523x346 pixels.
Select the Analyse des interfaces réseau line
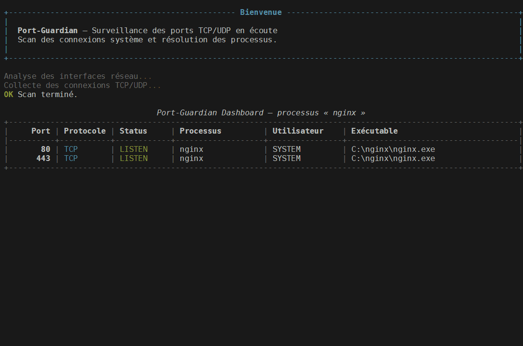[x=77, y=76]
